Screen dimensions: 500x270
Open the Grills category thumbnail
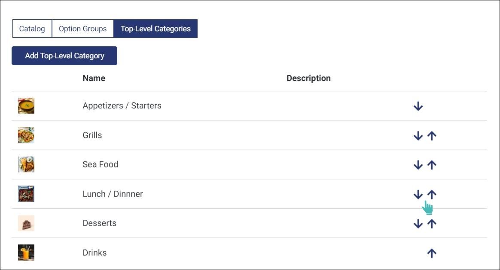pos(26,135)
